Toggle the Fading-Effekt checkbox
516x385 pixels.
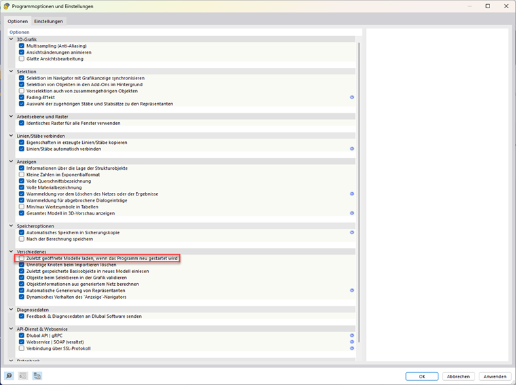pyautogui.click(x=22, y=97)
